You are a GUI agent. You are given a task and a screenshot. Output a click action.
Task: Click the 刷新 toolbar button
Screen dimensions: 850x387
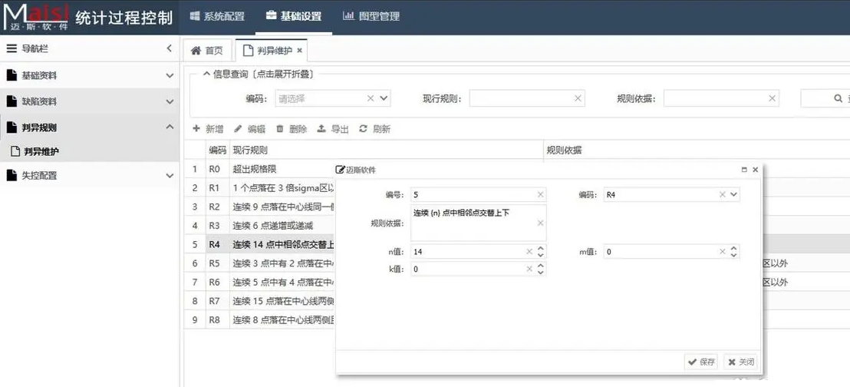pyautogui.click(x=374, y=129)
